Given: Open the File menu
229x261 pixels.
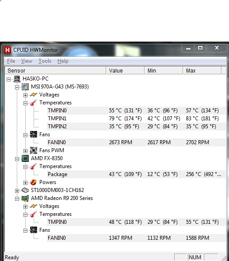Looking at the screenshot, I should pyautogui.click(x=11, y=61).
